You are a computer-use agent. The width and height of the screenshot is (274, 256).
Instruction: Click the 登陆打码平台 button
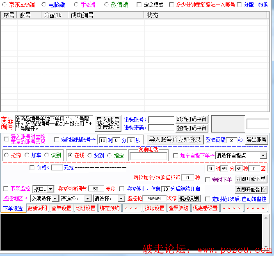(x=192, y=128)
